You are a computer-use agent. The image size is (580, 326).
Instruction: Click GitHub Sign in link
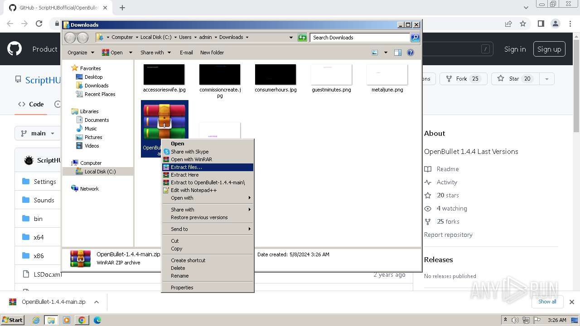pos(515,49)
